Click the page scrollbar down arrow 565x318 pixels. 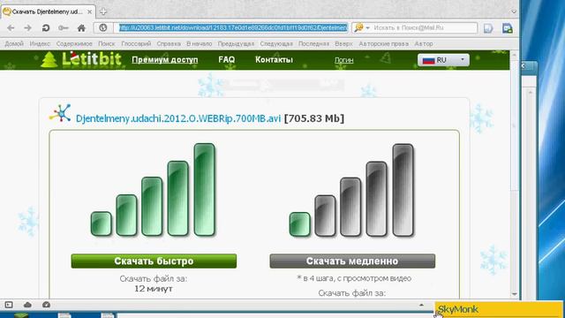click(x=514, y=294)
